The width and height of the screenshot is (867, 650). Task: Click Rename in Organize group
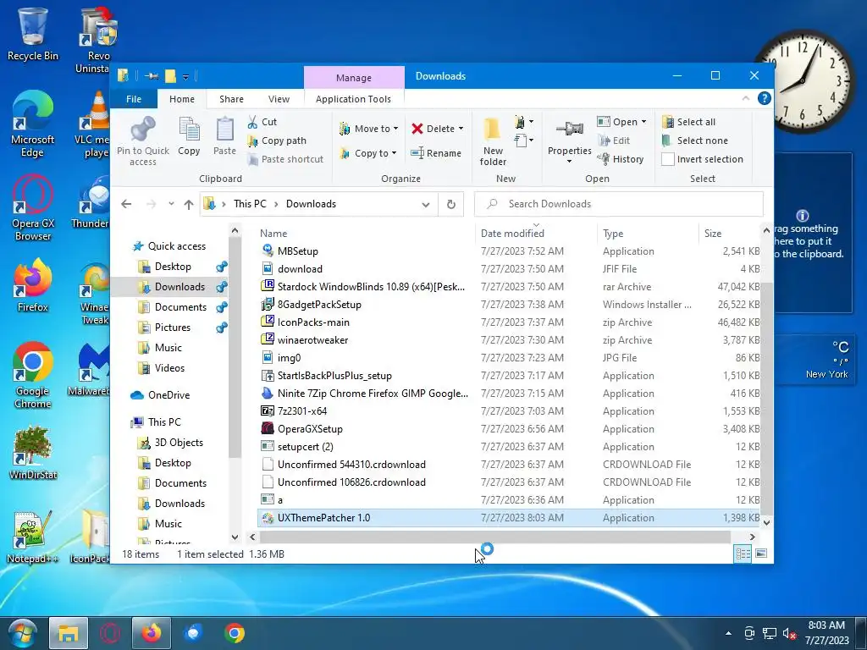(436, 153)
